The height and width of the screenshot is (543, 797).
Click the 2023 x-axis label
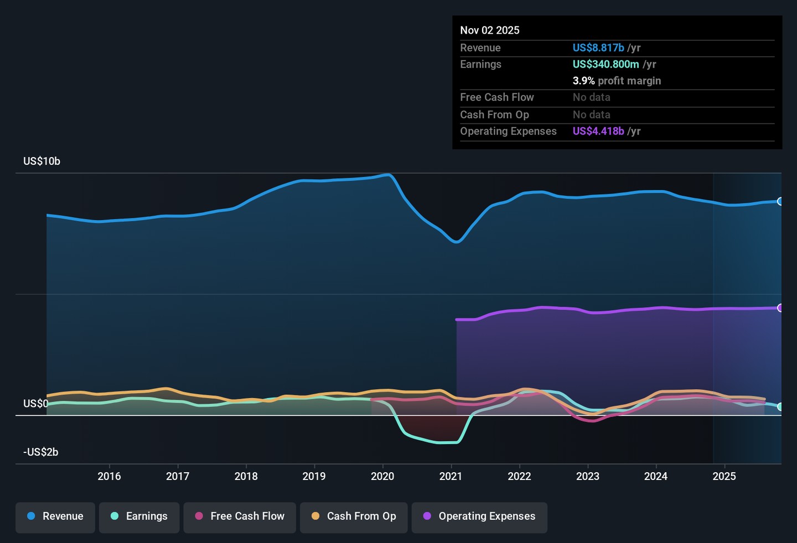point(587,476)
